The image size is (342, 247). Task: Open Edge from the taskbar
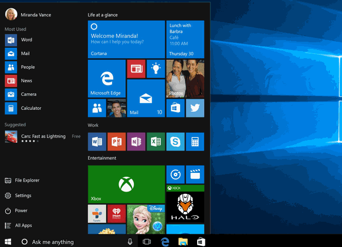pos(165,242)
